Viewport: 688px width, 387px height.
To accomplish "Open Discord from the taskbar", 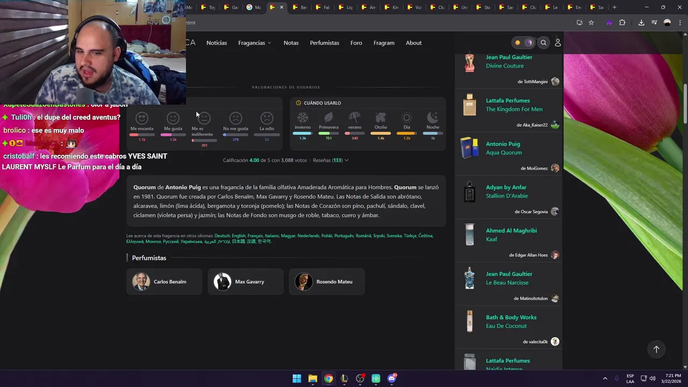I will (x=392, y=378).
